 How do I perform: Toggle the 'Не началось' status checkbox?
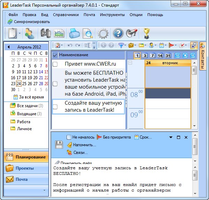(x=69, y=137)
